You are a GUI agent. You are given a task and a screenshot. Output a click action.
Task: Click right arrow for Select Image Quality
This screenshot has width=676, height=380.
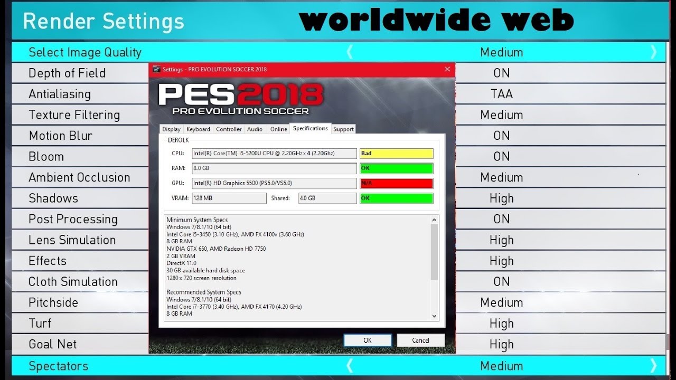pyautogui.click(x=654, y=52)
